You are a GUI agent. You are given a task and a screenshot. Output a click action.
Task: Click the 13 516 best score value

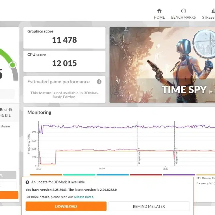pyautogui.click(x=5, y=116)
